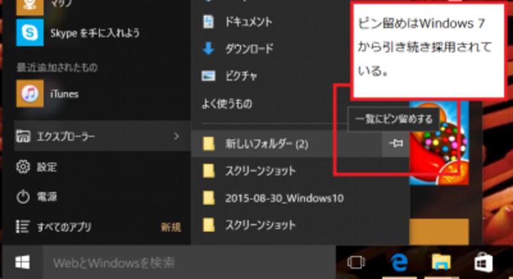This screenshot has height=279, width=513.
Task: Launch iTunes from recently added
Action: (x=29, y=93)
